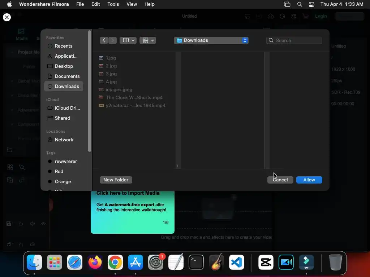The width and height of the screenshot is (370, 277).
Task: Click the Media tab in Filmora
Action: [x=21, y=34]
